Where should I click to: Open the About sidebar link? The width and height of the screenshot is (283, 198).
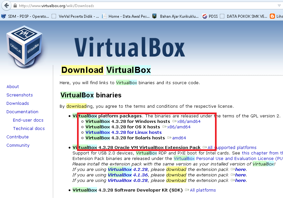coord(13,87)
